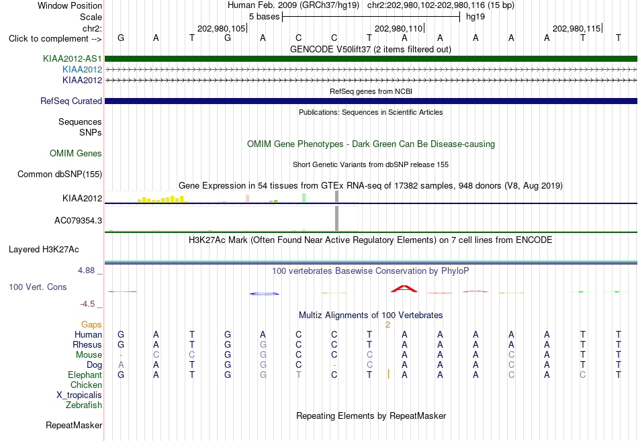Click the OMIM Genes label
This screenshot has width=638, height=441.
76,153
